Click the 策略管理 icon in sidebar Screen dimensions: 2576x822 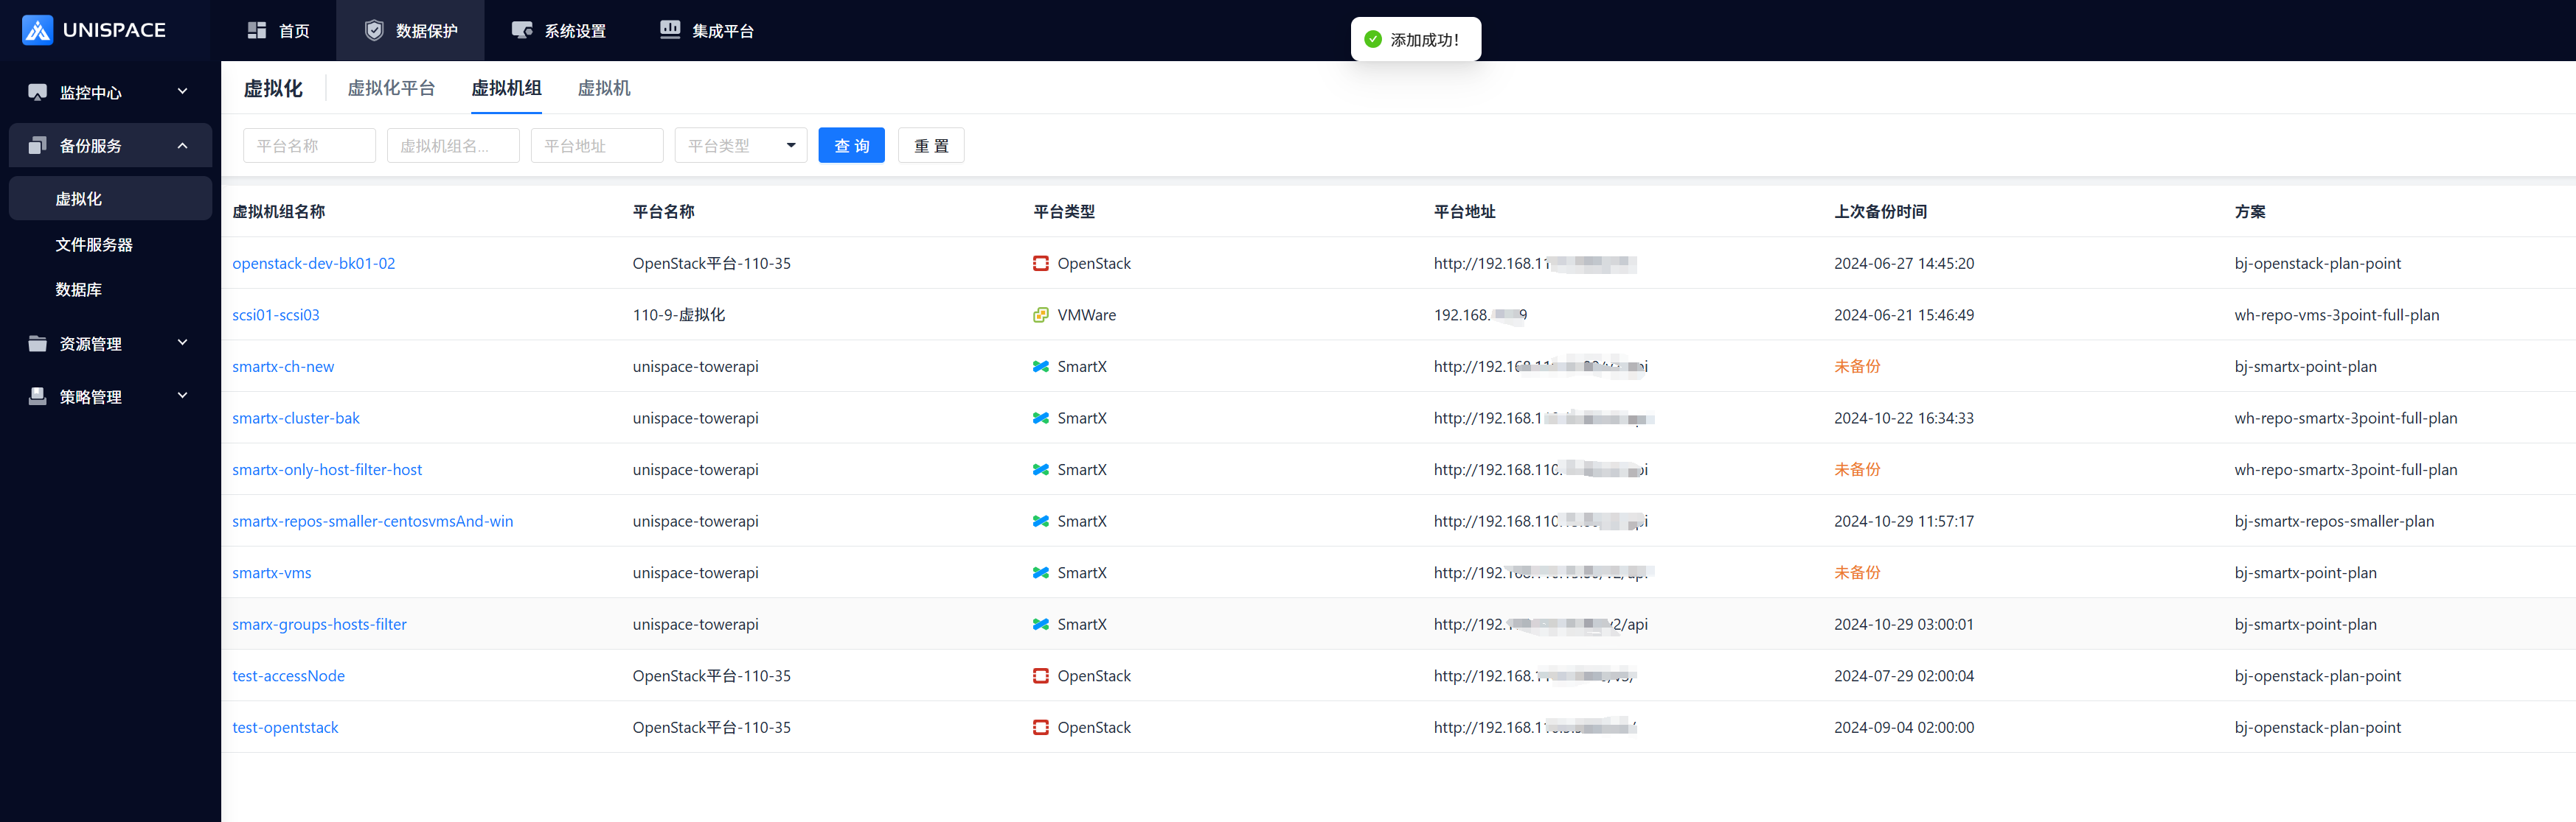pos(38,396)
